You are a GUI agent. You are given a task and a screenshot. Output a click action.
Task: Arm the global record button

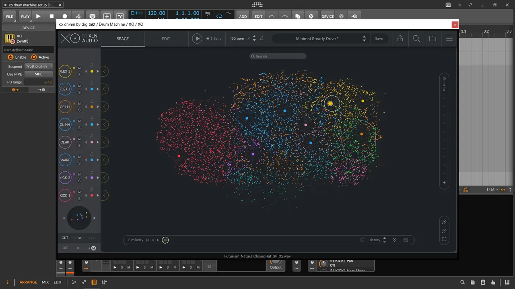[x=65, y=16]
